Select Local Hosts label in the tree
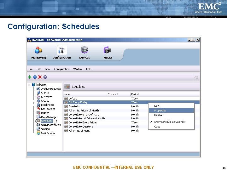227x170 pixels. pos(47,105)
